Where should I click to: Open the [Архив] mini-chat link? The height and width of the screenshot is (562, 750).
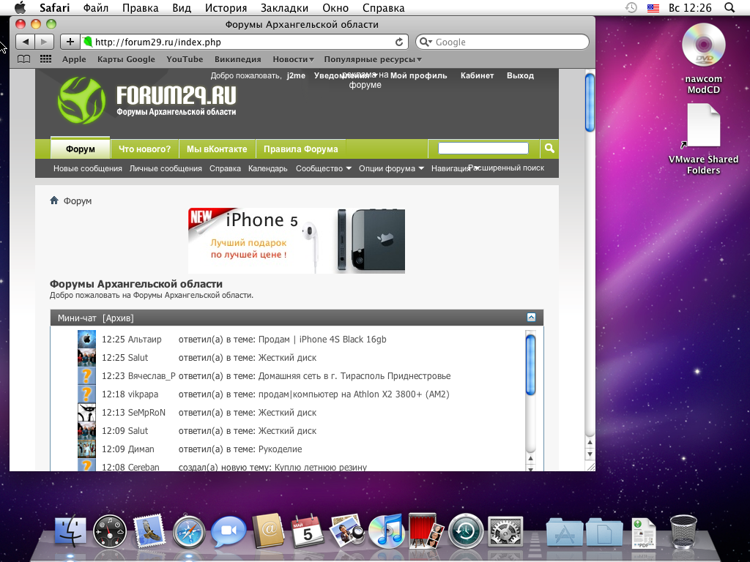[x=118, y=318]
